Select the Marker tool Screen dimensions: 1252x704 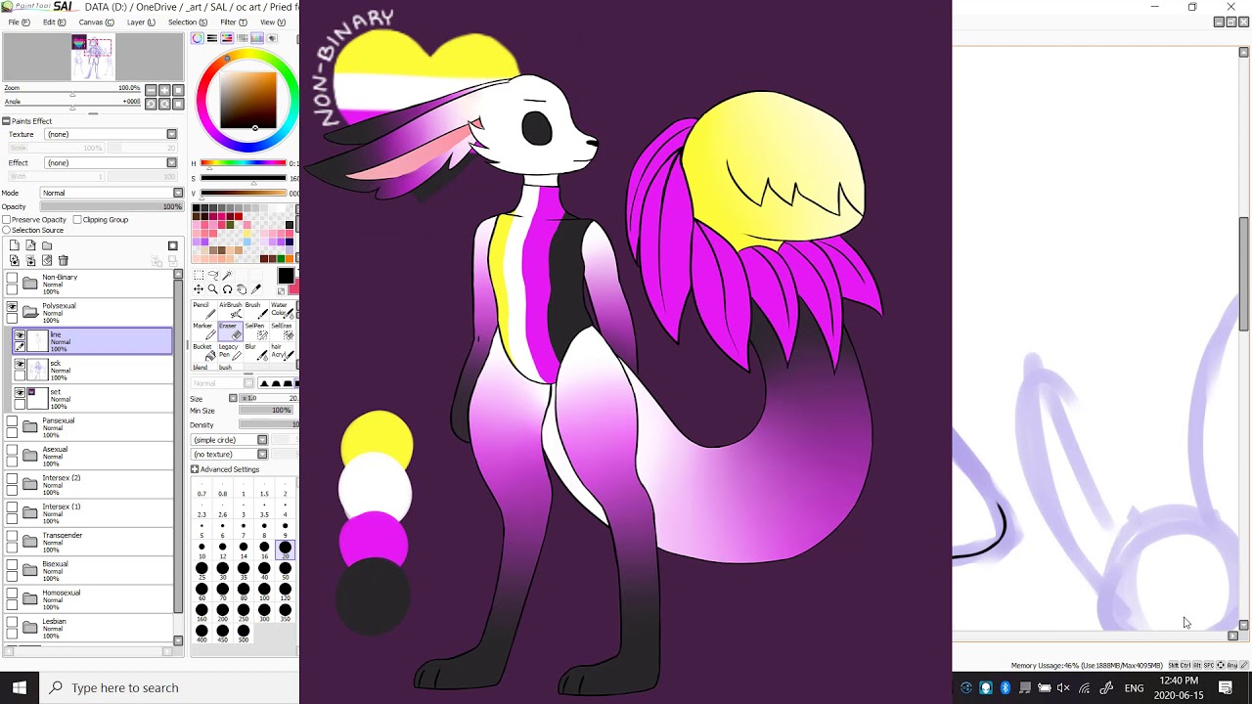[202, 330]
